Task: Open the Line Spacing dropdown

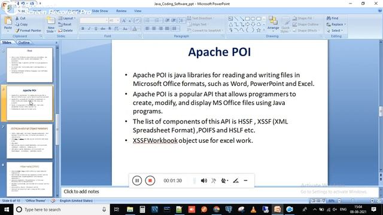Action: coord(181,21)
